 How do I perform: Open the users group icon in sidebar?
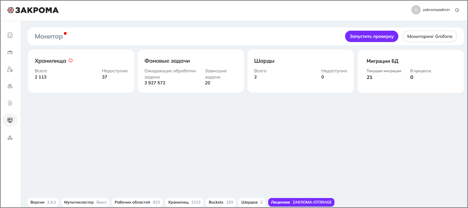point(10,86)
